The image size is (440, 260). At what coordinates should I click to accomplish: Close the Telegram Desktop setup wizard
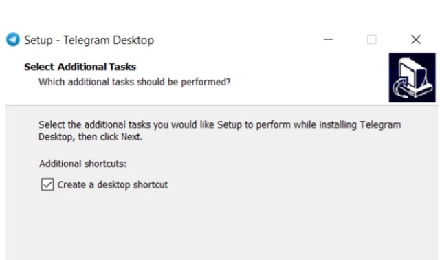[x=416, y=40]
